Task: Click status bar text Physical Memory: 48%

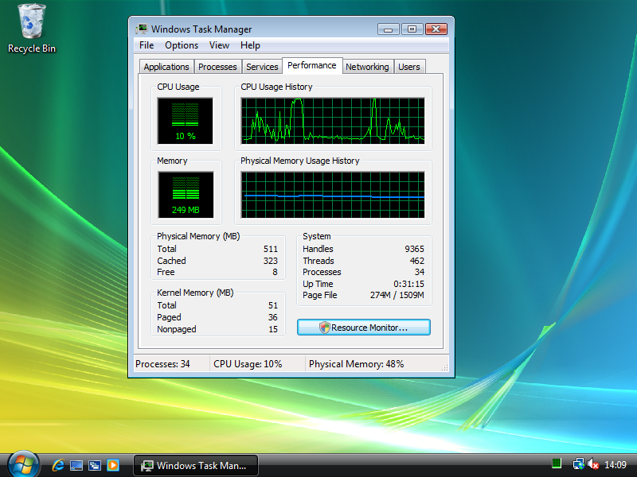Action: click(356, 364)
